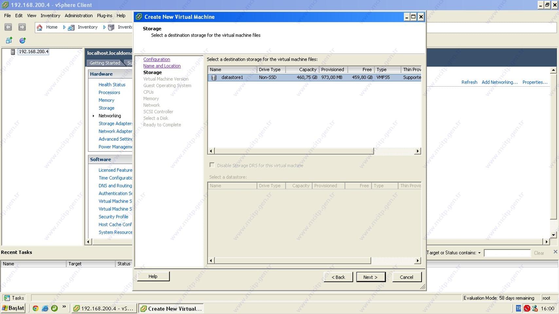559x314 pixels.
Task: Click TR language indicator in tray
Action: pos(518,308)
